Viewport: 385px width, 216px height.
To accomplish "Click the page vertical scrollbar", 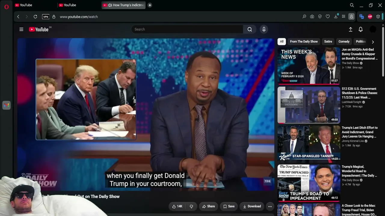I will 383,51.
